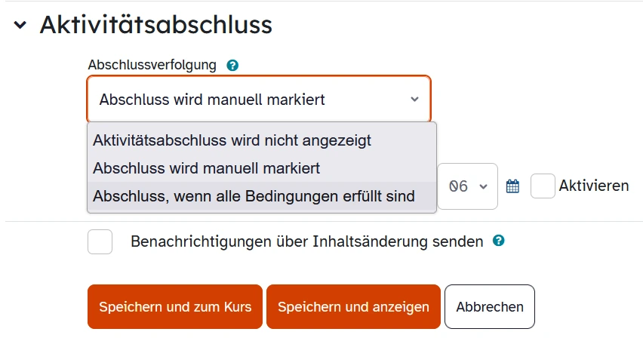
Task: Click the Abschlussverfolgung field label
Action: click(x=152, y=66)
